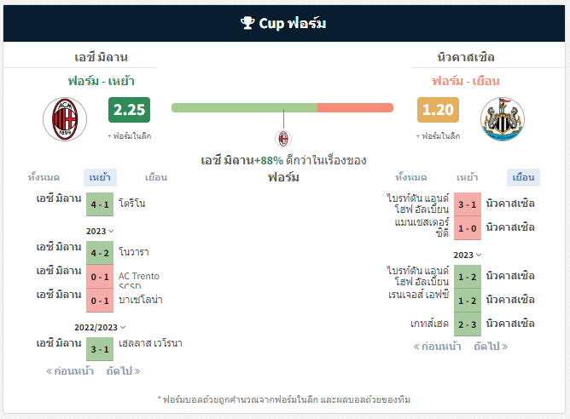Click the small AC Milan marker under the bar
The width and height of the screenshot is (570, 419).
(x=283, y=139)
